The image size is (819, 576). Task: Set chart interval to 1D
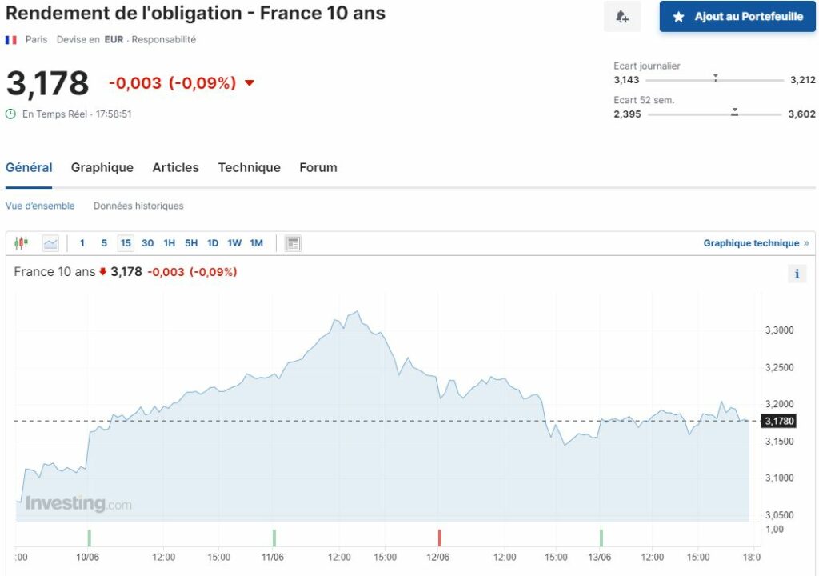213,243
